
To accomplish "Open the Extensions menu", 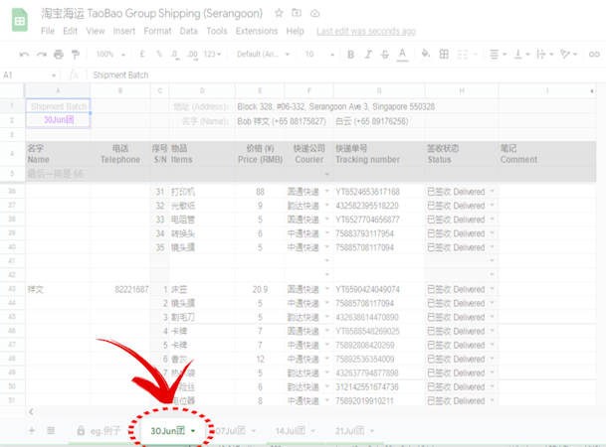I will [257, 31].
